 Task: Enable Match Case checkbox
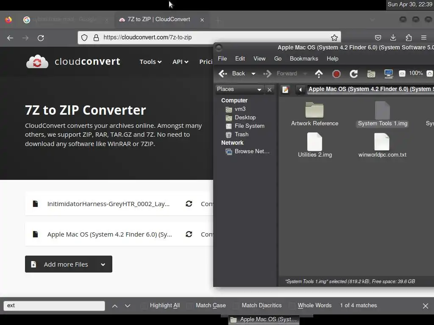point(190,306)
